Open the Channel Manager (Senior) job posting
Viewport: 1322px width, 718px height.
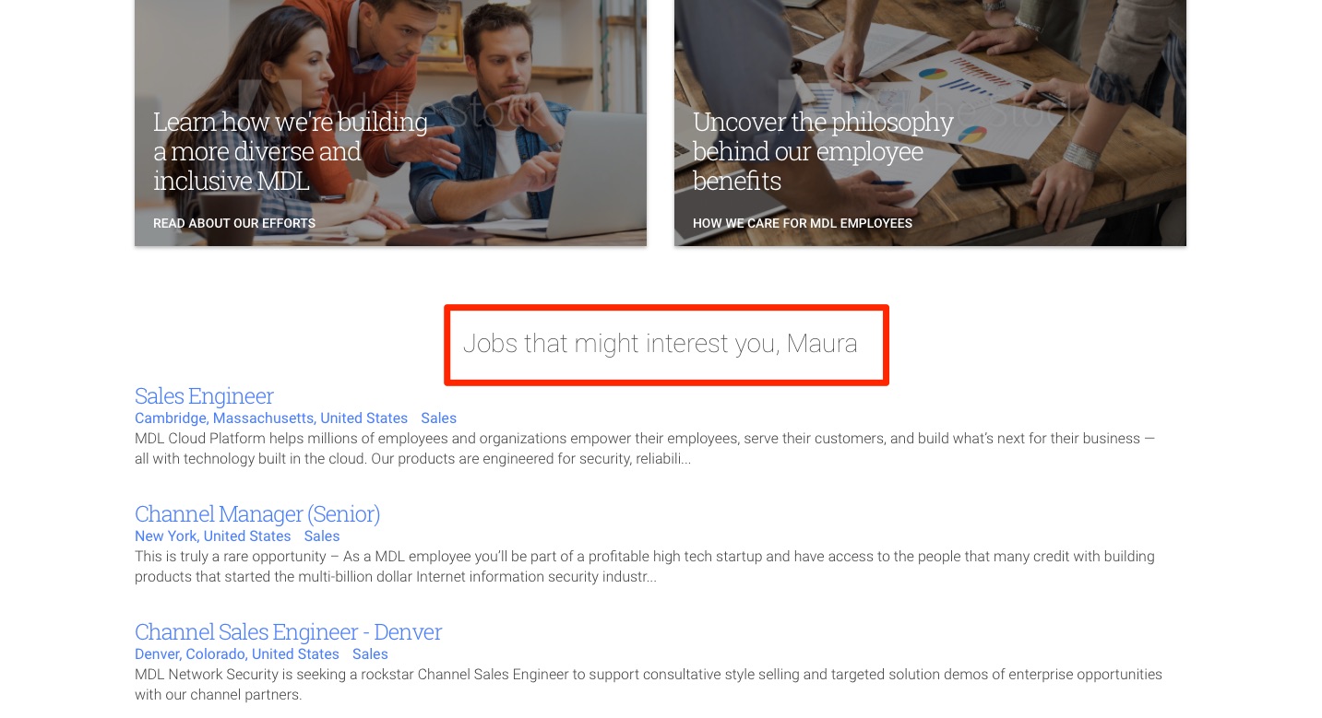point(257,513)
